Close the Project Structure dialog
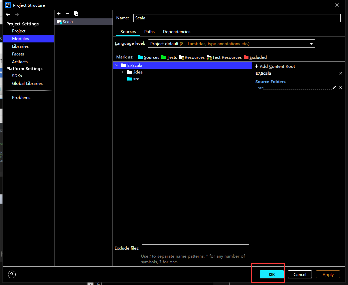Screen dimensions: 348x285 (337, 5)
